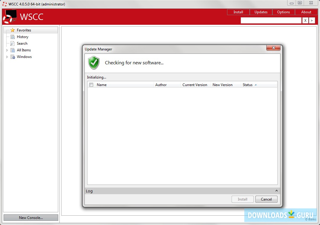This screenshot has height=225, width=320.
Task: Click the green shield checkmark icon
Action: tap(94, 63)
